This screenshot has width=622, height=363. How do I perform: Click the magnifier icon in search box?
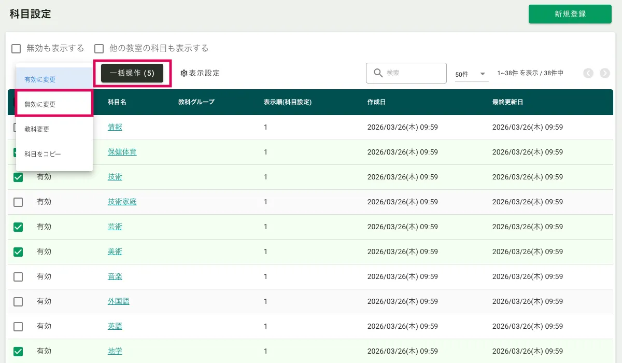[378, 73]
